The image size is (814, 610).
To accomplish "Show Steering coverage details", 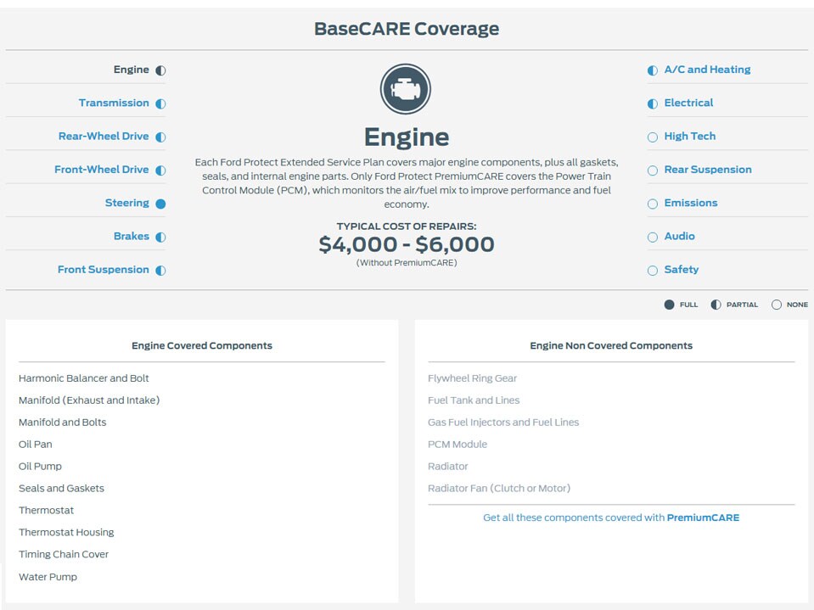I will (x=126, y=203).
